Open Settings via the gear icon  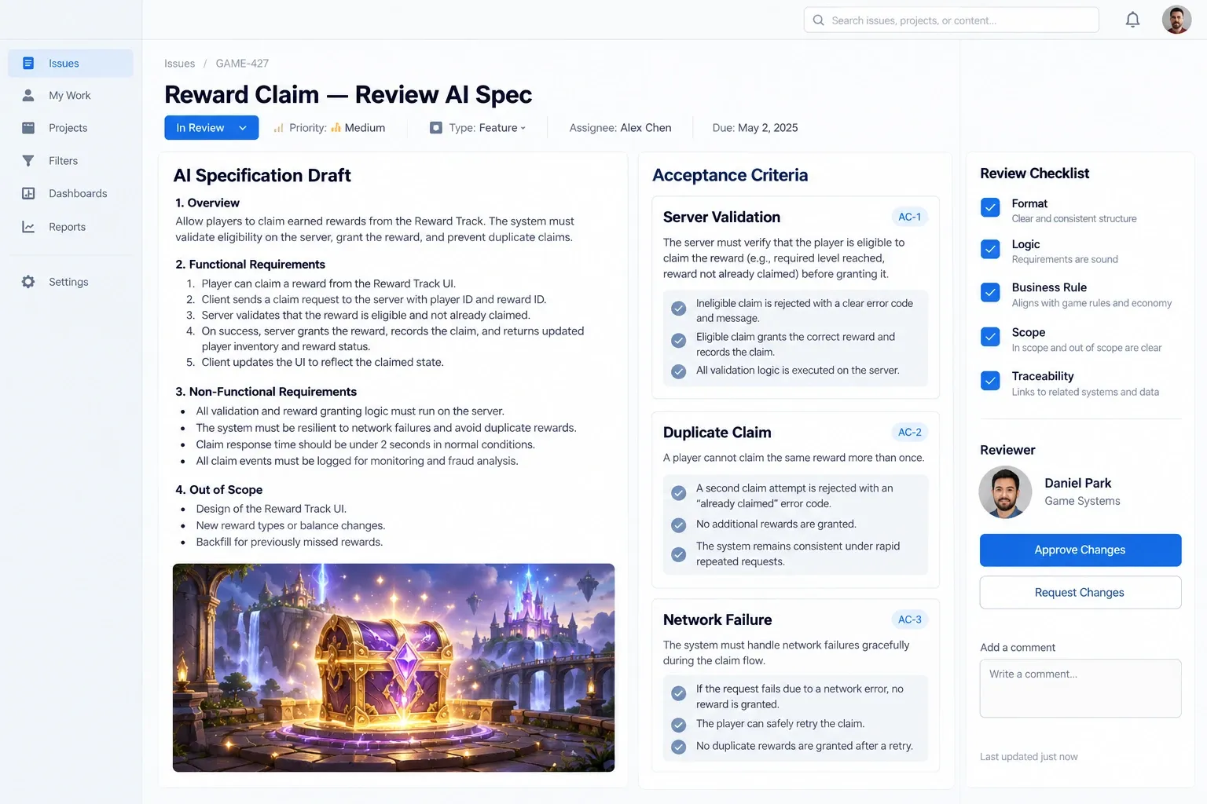(x=28, y=282)
